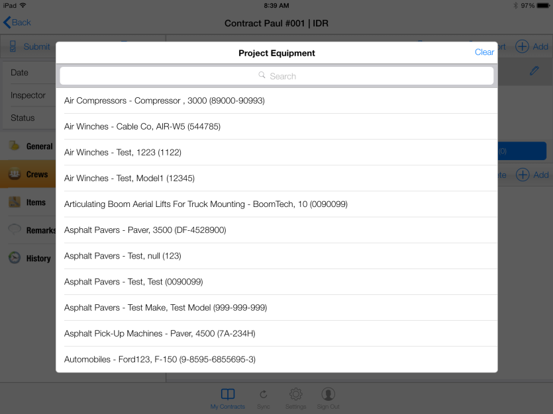Click Clear in Project Equipment popup
This screenshot has width=553, height=414.
[484, 52]
